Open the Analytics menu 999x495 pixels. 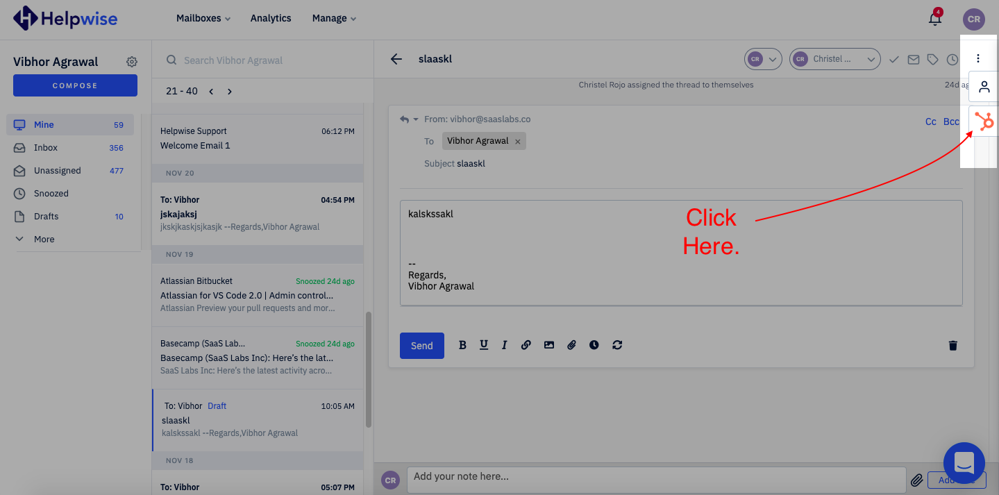[270, 18]
